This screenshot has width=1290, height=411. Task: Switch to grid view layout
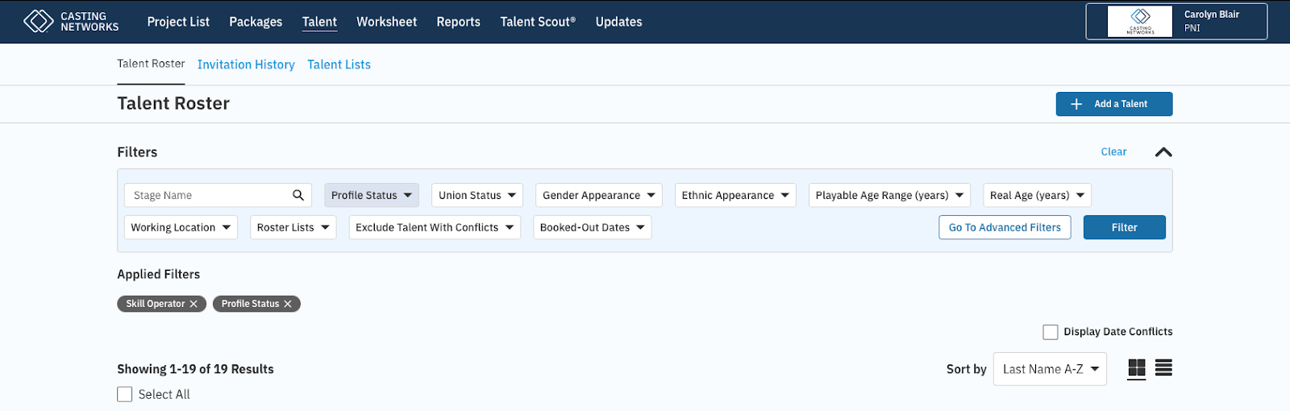(1136, 368)
